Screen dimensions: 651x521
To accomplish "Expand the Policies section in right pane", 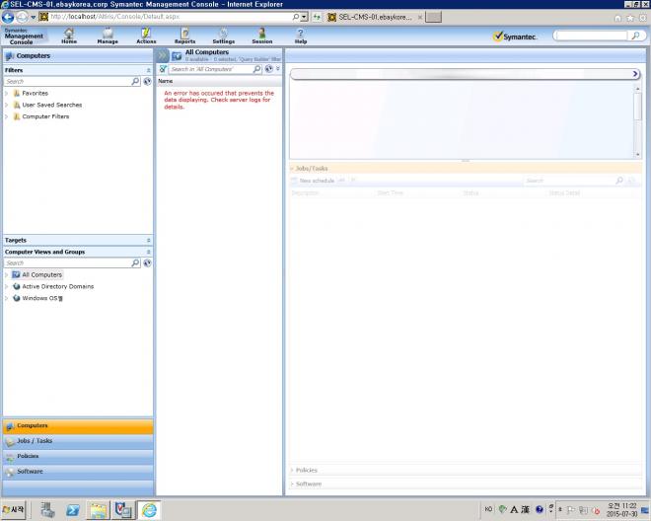I will (x=292, y=471).
